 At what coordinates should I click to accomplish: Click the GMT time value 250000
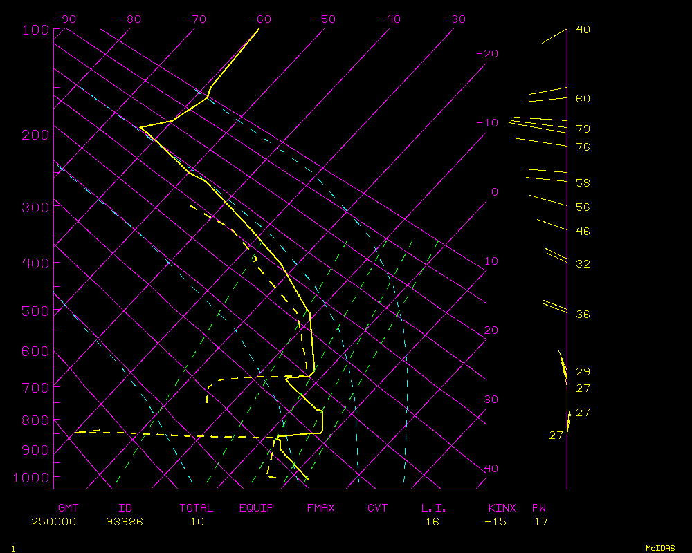(x=53, y=522)
